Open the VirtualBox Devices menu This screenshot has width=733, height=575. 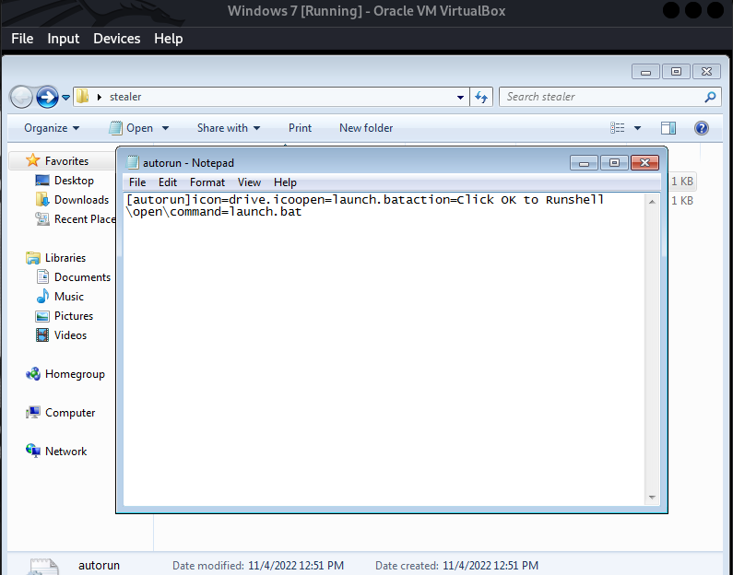116,39
